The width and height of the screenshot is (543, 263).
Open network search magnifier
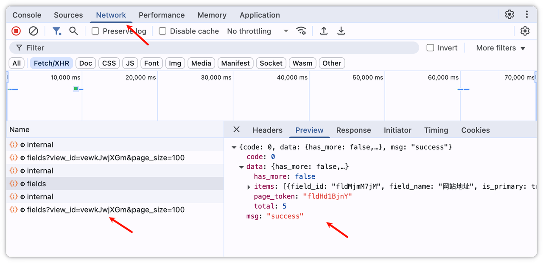pyautogui.click(x=74, y=31)
